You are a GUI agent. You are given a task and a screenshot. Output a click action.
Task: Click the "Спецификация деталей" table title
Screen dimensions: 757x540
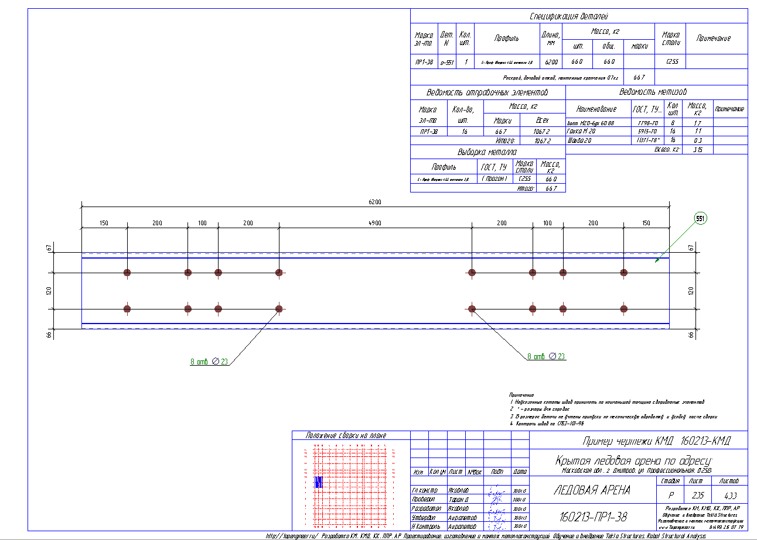pos(578,16)
